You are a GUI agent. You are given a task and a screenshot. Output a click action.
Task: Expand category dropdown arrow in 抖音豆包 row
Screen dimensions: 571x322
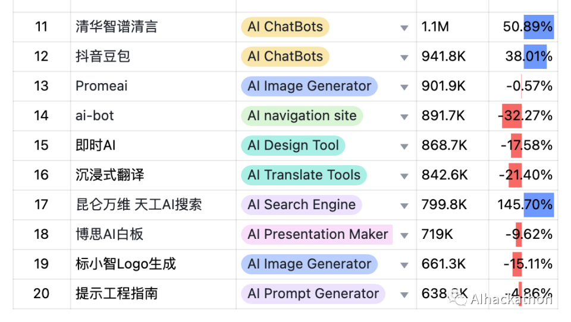click(404, 58)
